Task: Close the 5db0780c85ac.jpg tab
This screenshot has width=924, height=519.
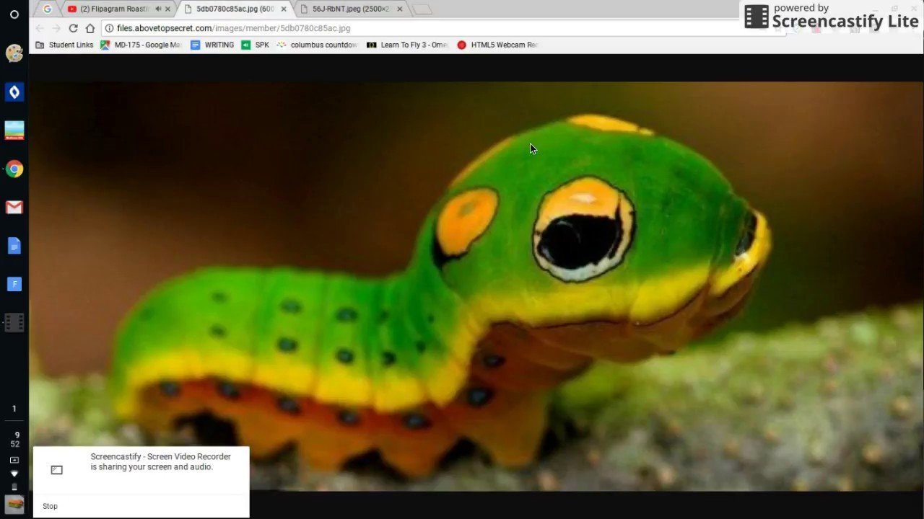Action: point(284,9)
